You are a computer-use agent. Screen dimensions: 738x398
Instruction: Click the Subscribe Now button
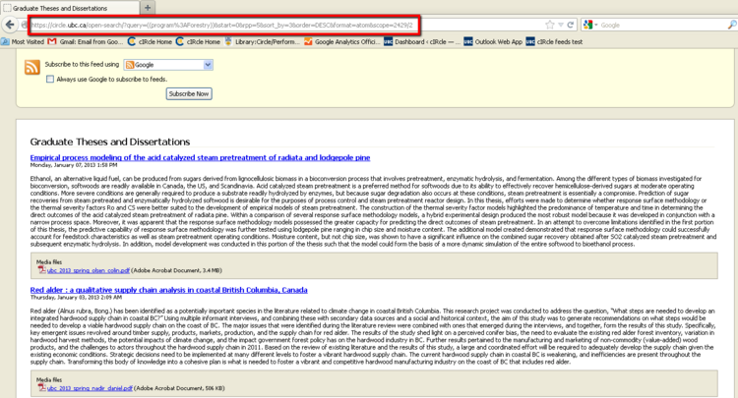click(x=188, y=93)
